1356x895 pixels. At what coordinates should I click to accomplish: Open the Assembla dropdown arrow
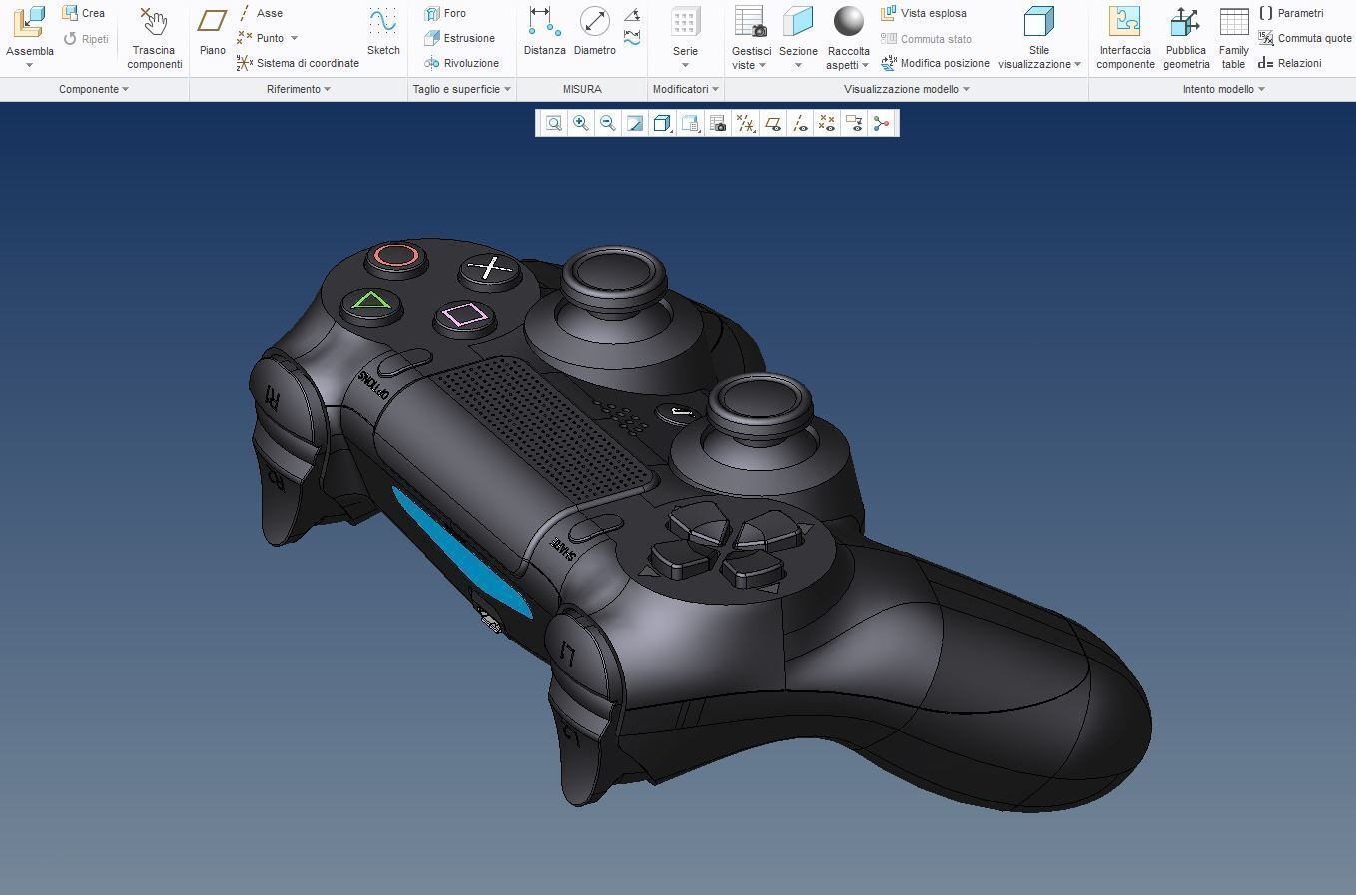pos(30,65)
